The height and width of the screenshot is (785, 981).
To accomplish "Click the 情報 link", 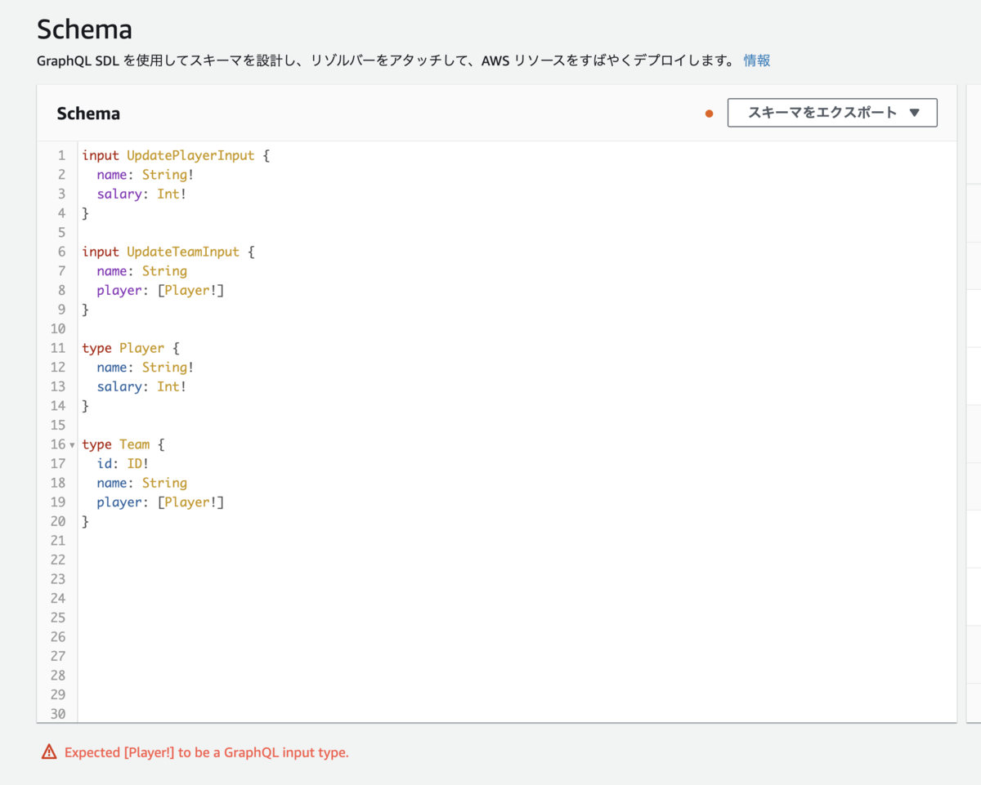I will 757,60.
